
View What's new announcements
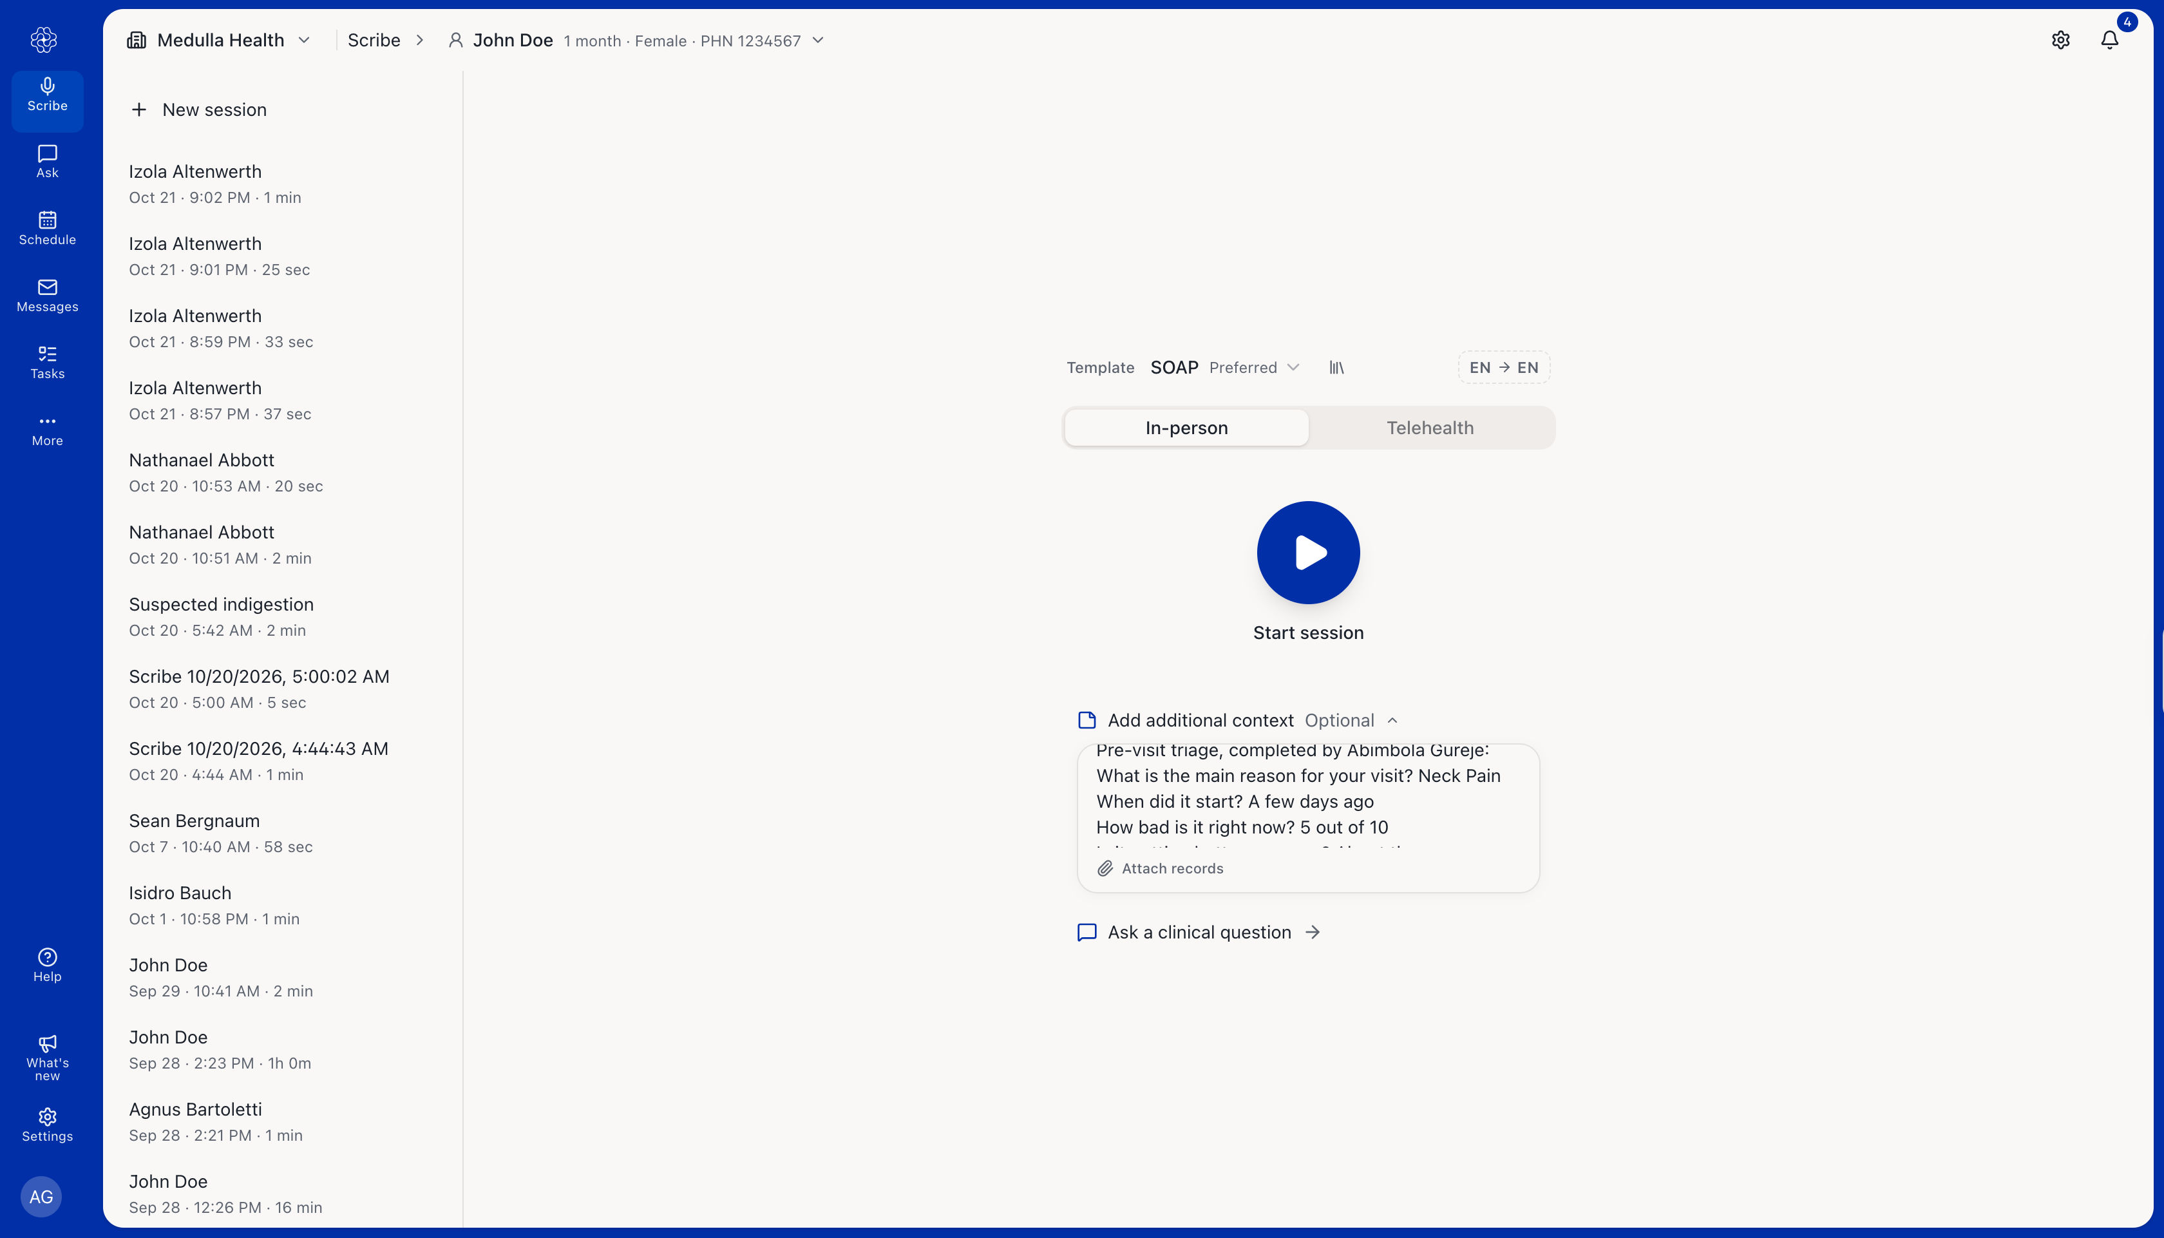[48, 1058]
